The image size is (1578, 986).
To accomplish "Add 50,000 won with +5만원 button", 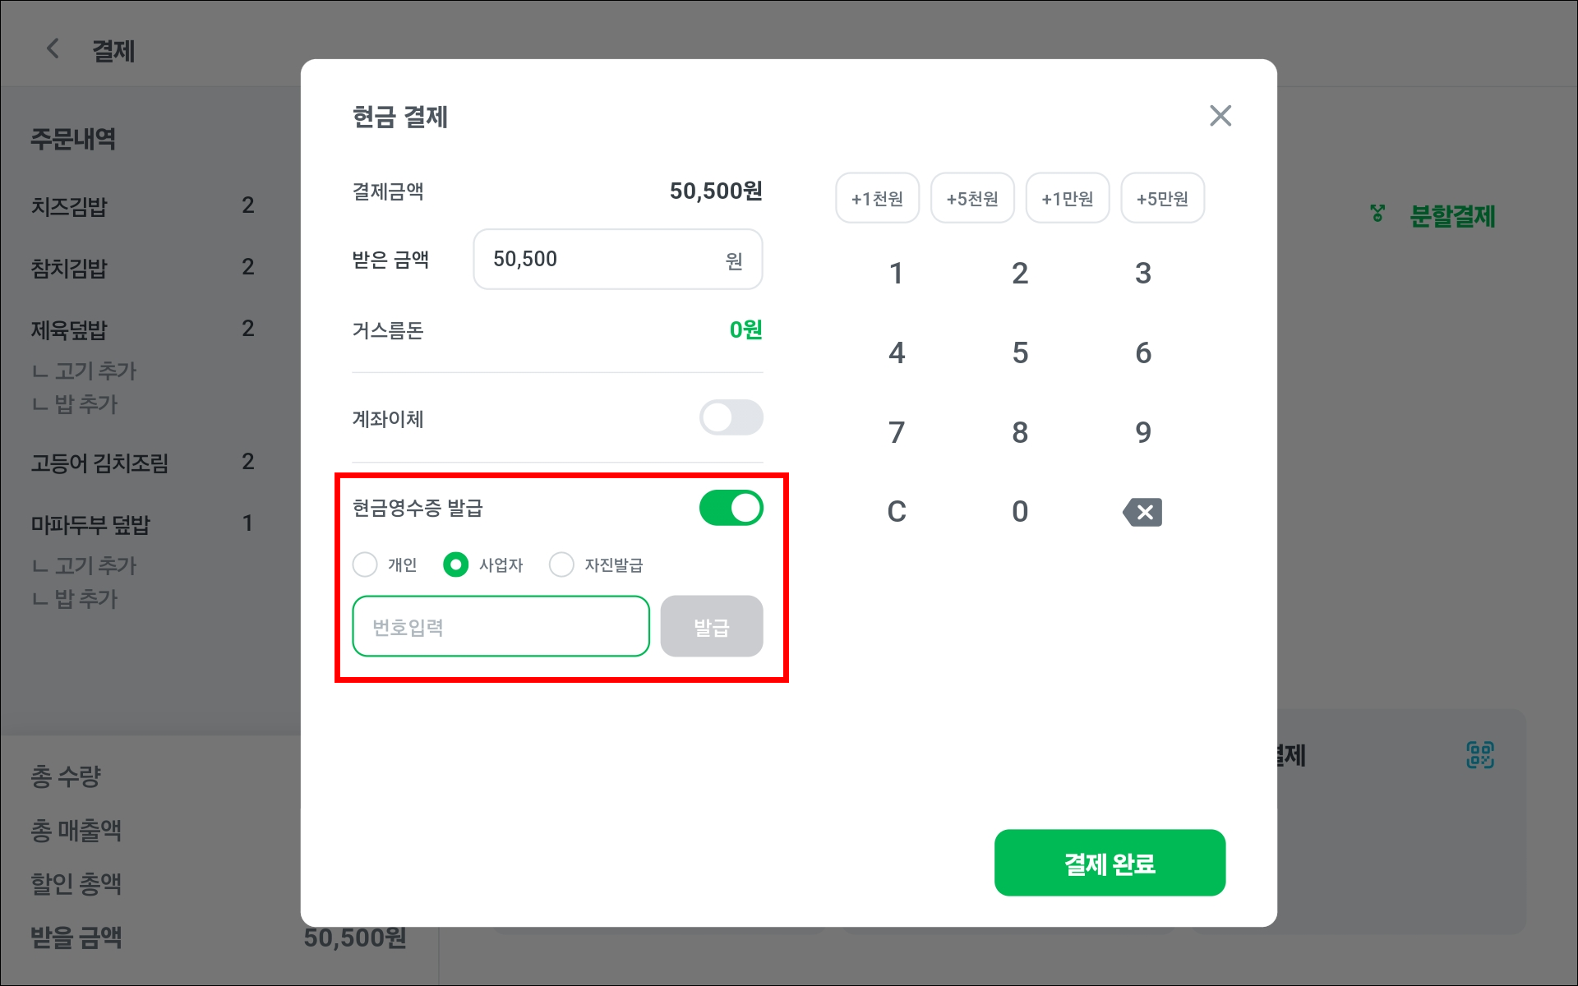I will click(1162, 198).
